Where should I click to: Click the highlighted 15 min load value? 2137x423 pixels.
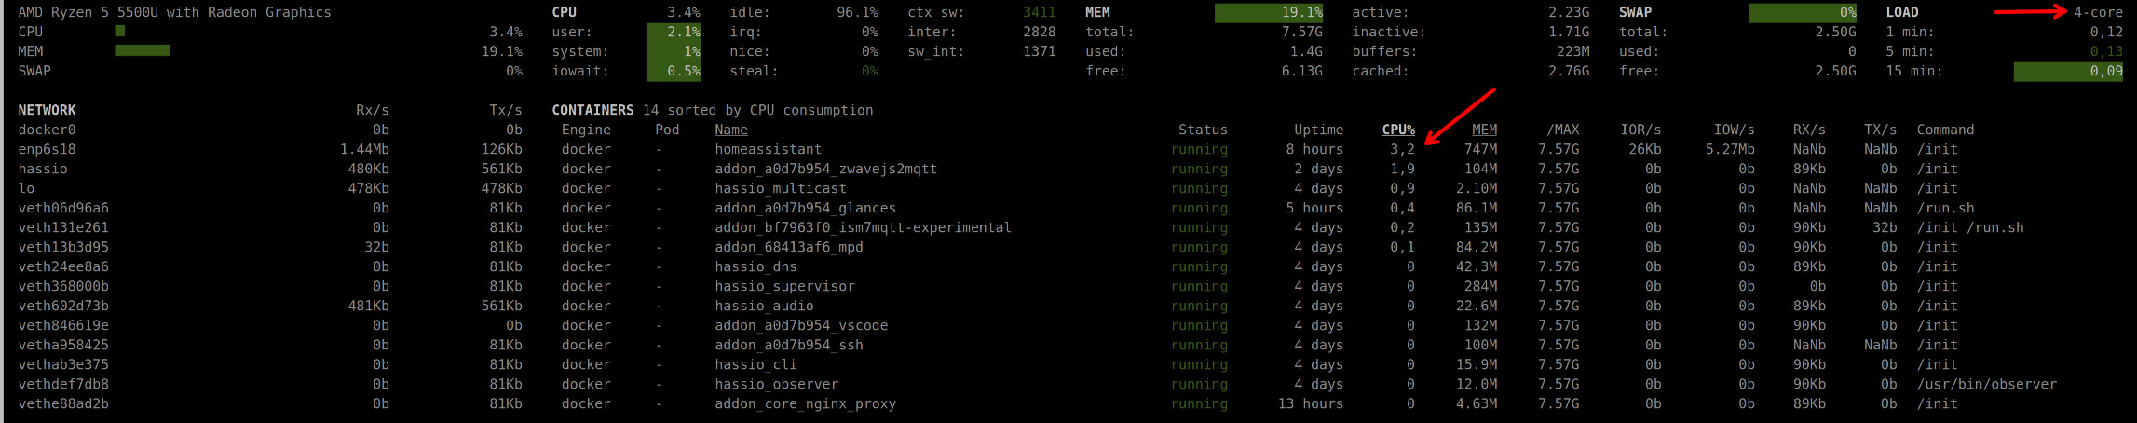coord(2067,71)
